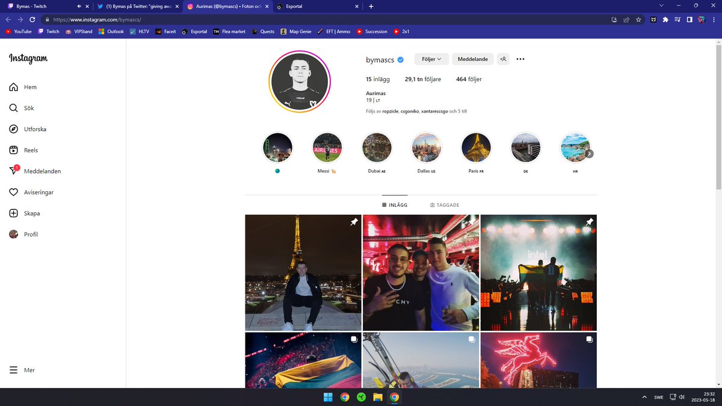The width and height of the screenshot is (722, 406).
Task: Click the verified badge next to bymascs
Action: click(400, 60)
